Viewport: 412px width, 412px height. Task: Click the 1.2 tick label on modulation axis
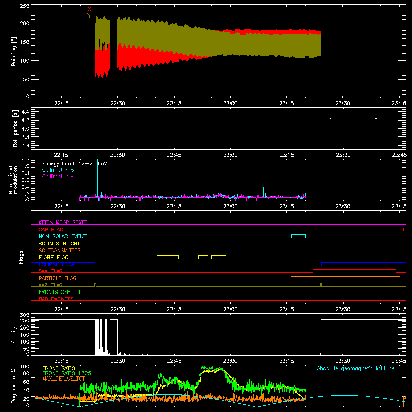click(x=25, y=161)
